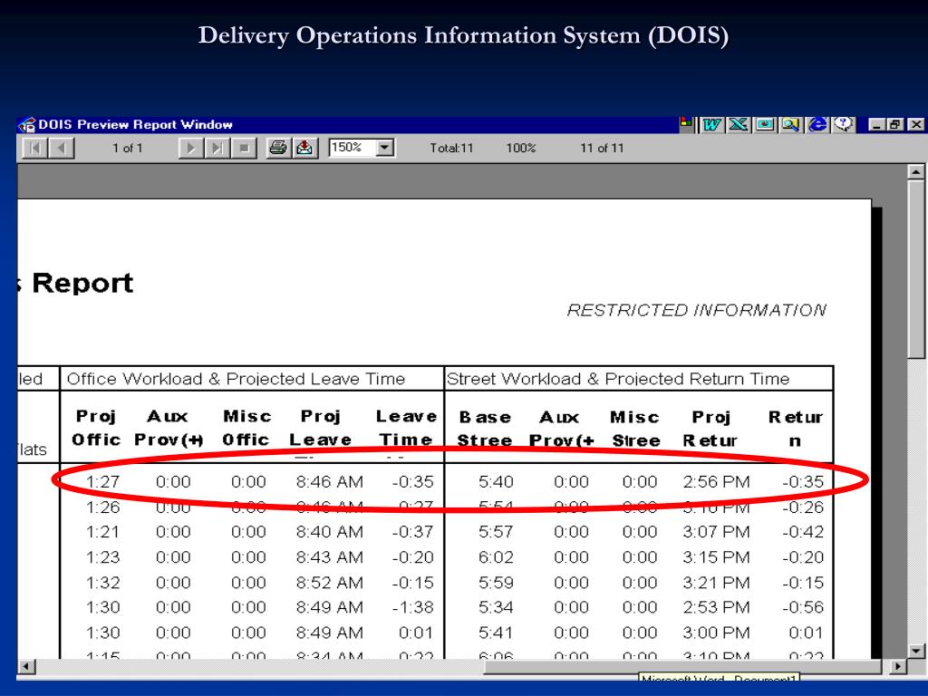Screen dimensions: 928x696
Task: Click 'Street Workload & Projected Return Time' header
Action: coord(618,379)
